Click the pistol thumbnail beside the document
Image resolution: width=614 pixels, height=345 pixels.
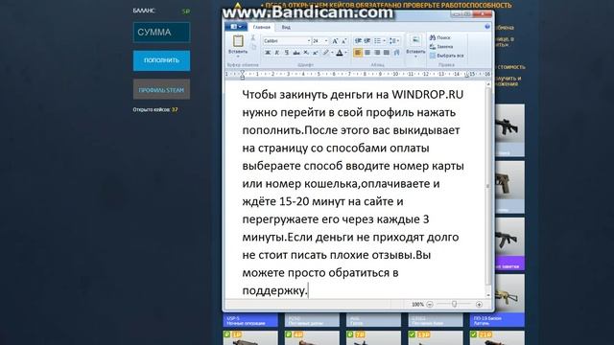[509, 187]
